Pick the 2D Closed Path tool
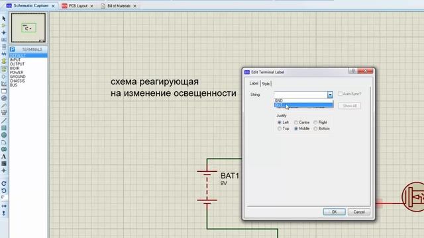This screenshot has width=424, height=238. [4, 149]
